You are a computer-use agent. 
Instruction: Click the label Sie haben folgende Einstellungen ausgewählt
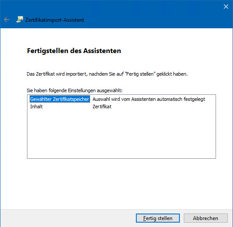click(x=74, y=90)
